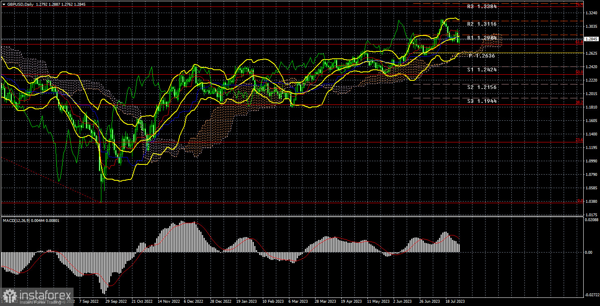Click the 10 Feb 2023 date label
This screenshot has height=306, width=600.
coord(273,302)
